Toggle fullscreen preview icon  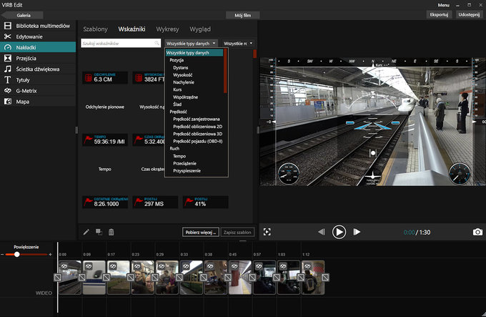coord(267,232)
